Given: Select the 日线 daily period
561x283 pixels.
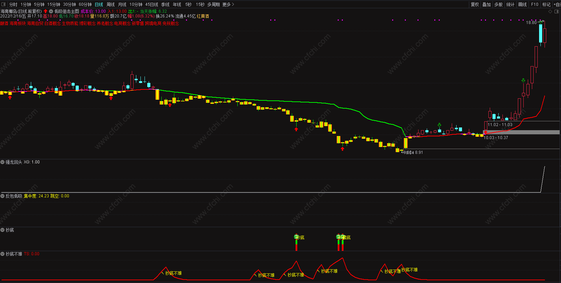Looking at the screenshot, I should click(99, 4).
